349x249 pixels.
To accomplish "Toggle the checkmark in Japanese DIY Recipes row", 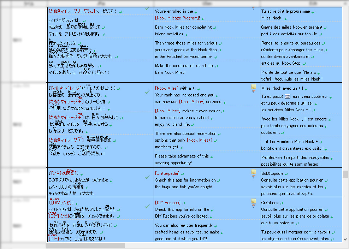I will tap(147, 206).
